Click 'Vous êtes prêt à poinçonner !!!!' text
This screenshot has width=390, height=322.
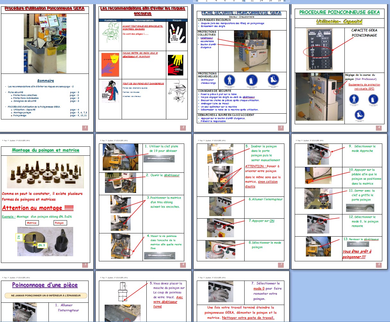point(357,254)
